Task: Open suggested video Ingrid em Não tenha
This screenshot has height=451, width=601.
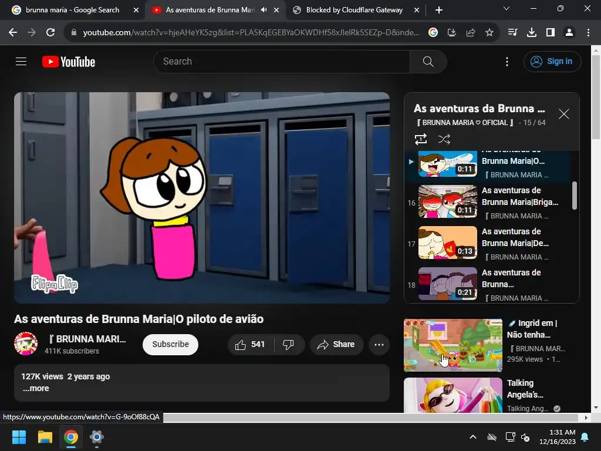Action: [x=453, y=345]
